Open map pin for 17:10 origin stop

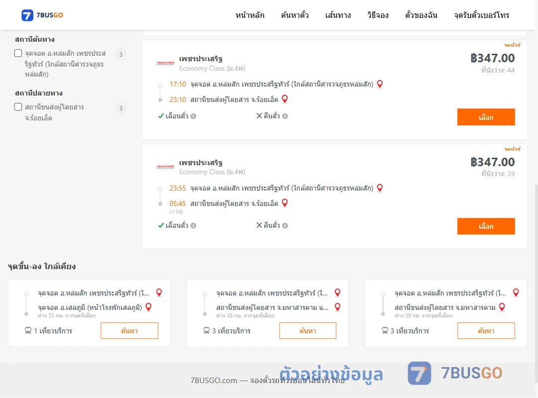pos(380,84)
